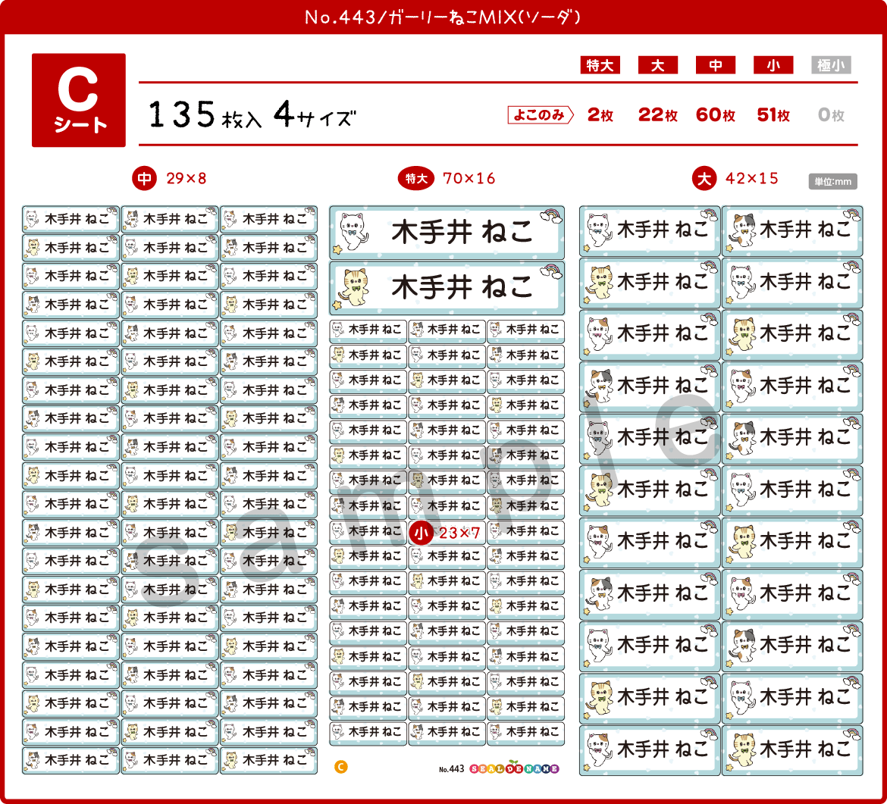Click the oval 特大 badge beside 70×16
The image size is (887, 804).
point(415,179)
